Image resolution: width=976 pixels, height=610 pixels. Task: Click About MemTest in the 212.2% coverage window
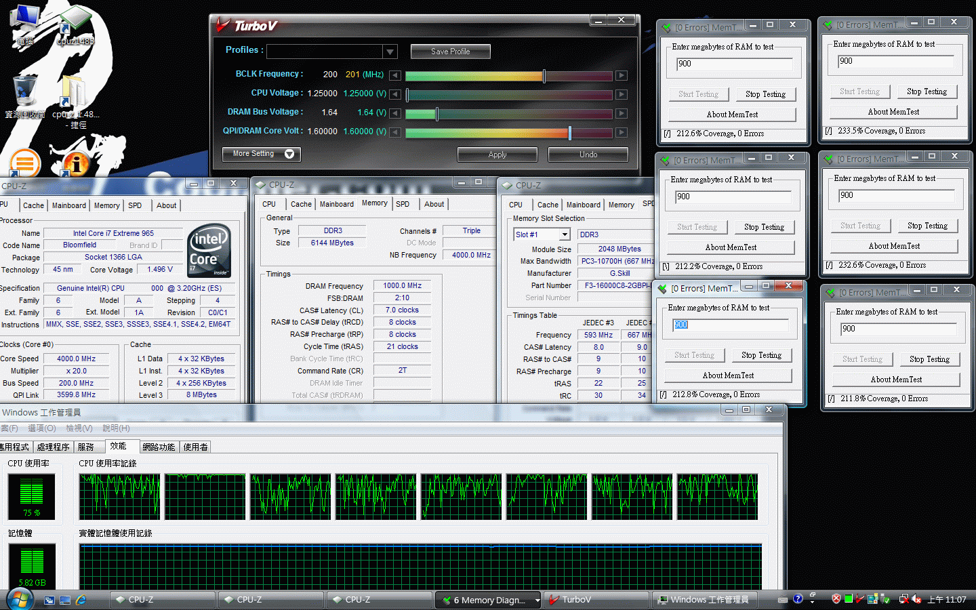[731, 247]
